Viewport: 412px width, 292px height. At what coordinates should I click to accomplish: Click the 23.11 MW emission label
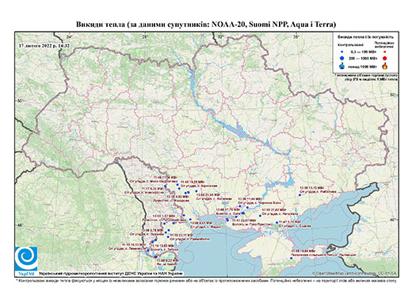tap(181, 235)
